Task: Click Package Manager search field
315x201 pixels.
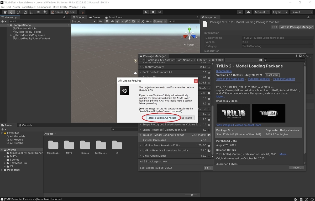Action: click(x=285, y=60)
